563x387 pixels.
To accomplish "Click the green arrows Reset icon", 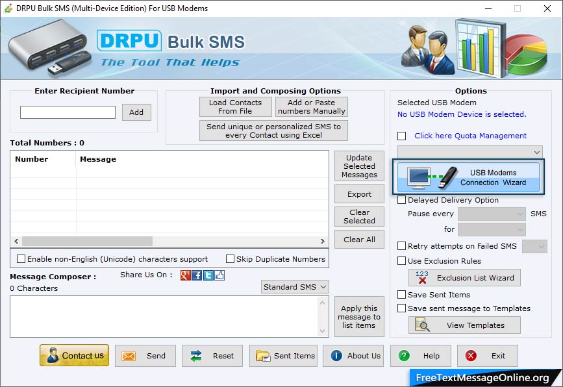I will [x=196, y=356].
